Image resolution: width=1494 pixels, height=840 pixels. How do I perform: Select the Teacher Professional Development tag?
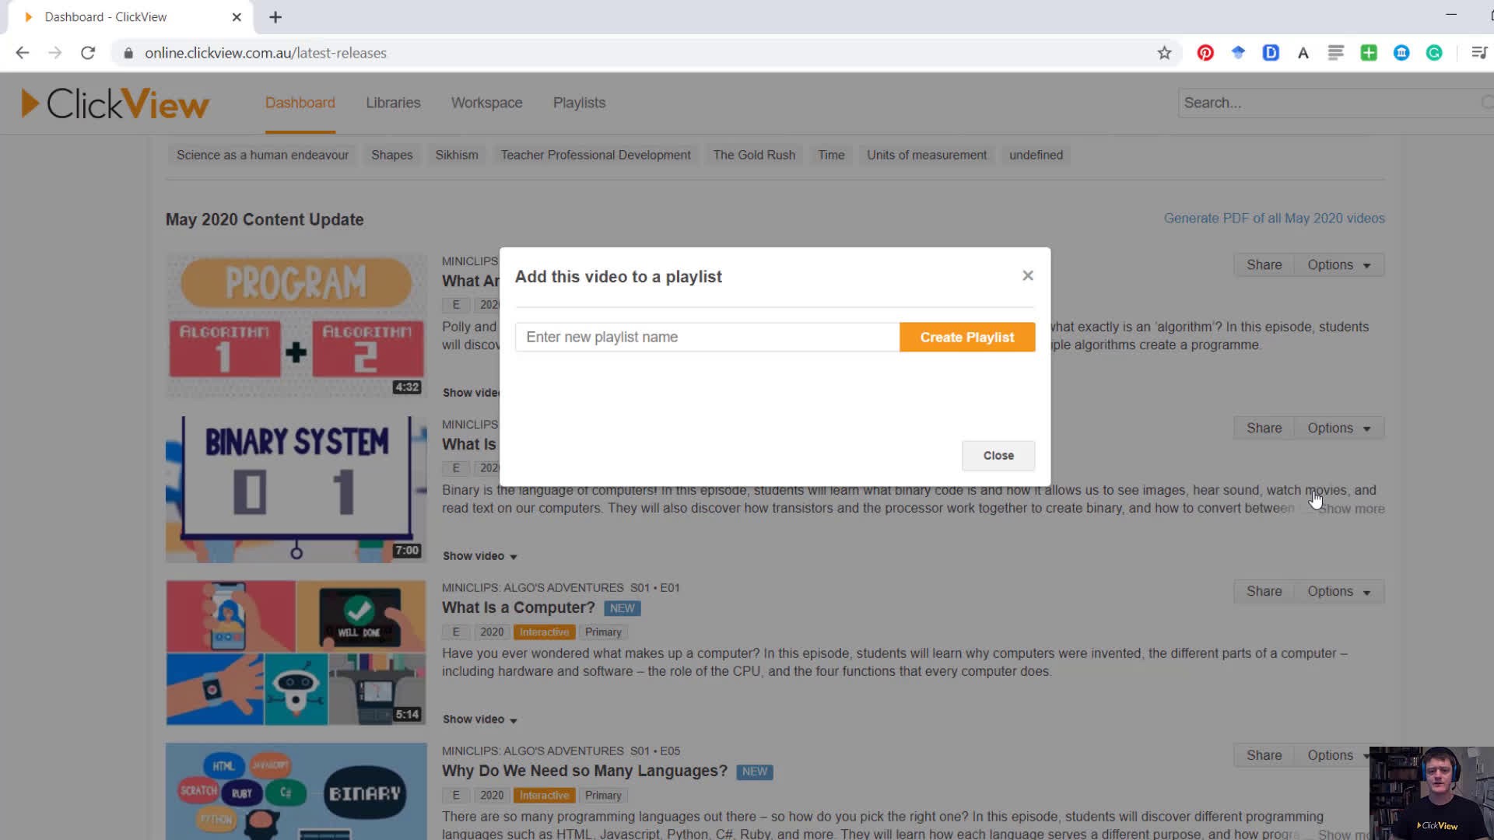tap(596, 155)
